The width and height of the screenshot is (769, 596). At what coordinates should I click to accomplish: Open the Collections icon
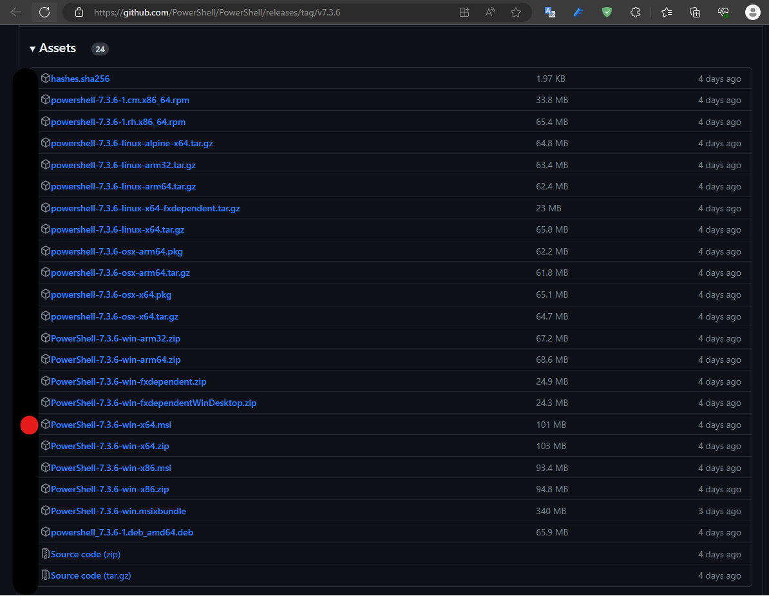695,12
